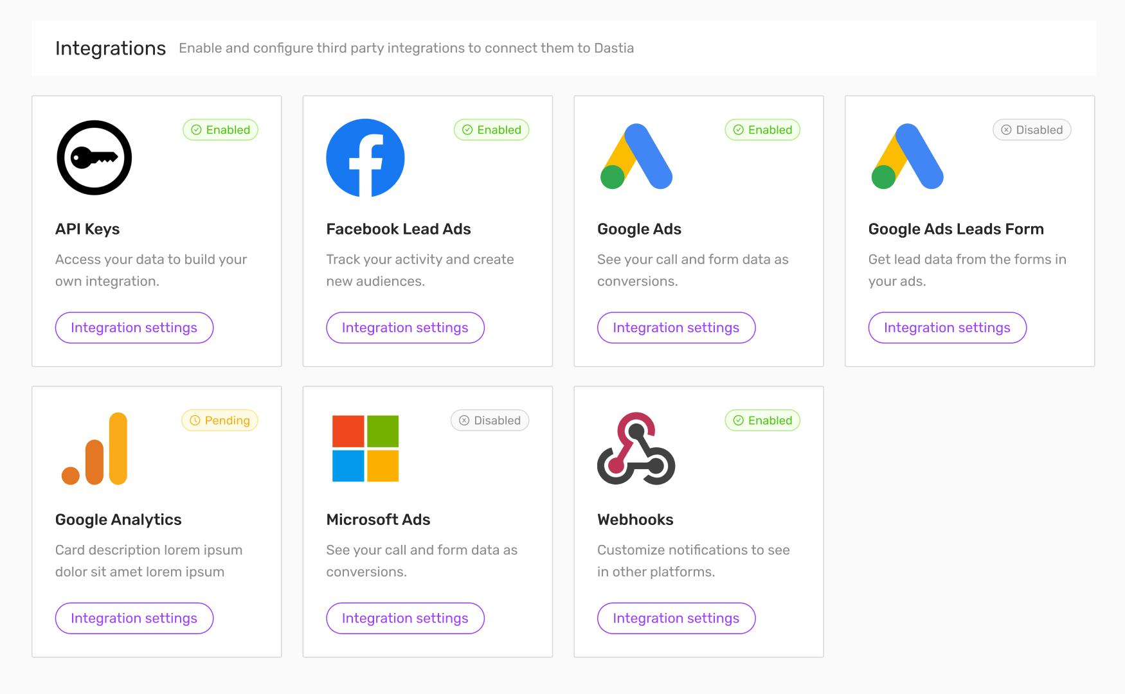Click the Enabled status on the Webhooks card
Screen dimensions: 1125x694
[x=762, y=420]
